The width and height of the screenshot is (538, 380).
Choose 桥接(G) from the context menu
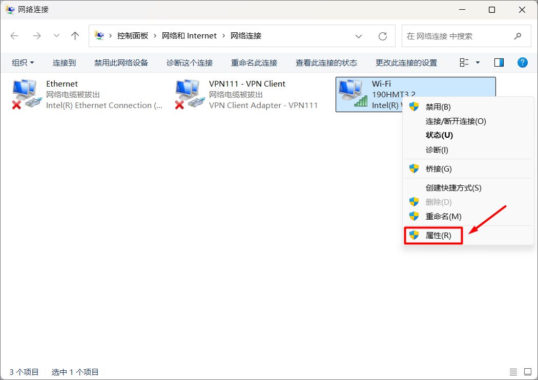click(468, 168)
